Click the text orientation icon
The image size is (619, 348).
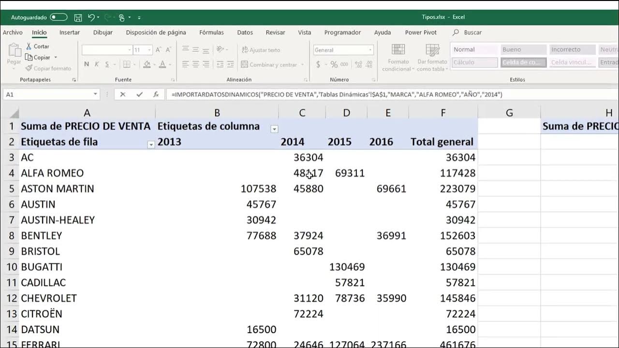coord(220,49)
